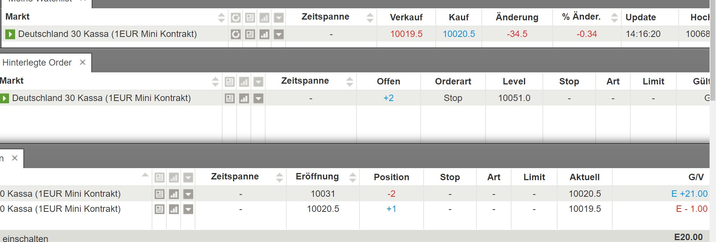Open chart icon for the +1 position row
Image resolution: width=716 pixels, height=242 pixels.
pyautogui.click(x=174, y=209)
